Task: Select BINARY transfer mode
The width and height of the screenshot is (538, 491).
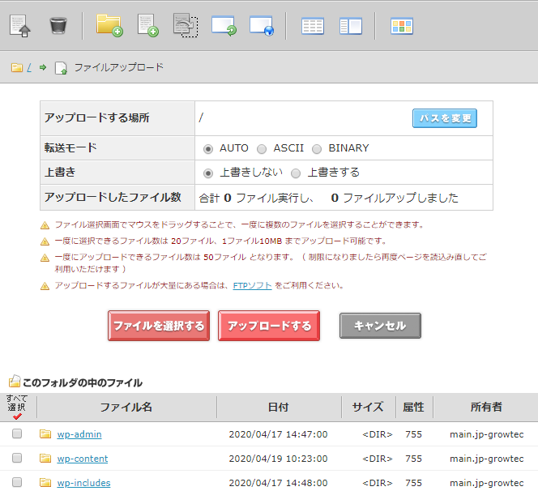Action: point(317,149)
